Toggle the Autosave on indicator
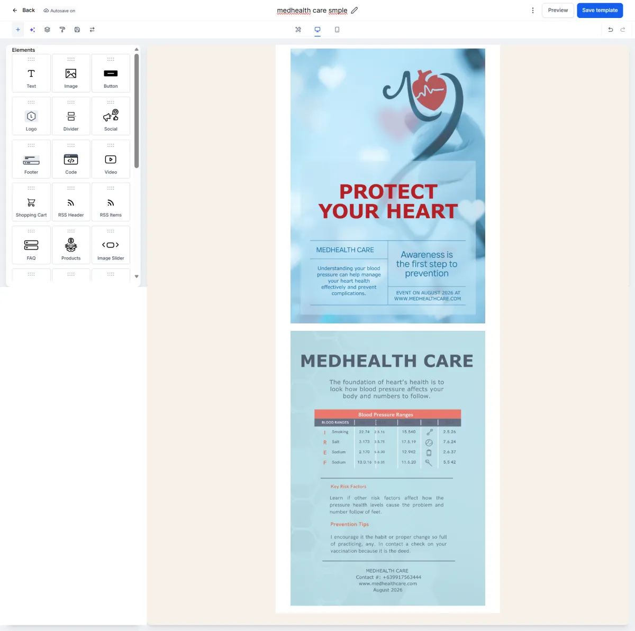Screen dimensions: 635x631 (59, 11)
